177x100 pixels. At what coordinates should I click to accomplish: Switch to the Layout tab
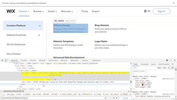[153, 64]
